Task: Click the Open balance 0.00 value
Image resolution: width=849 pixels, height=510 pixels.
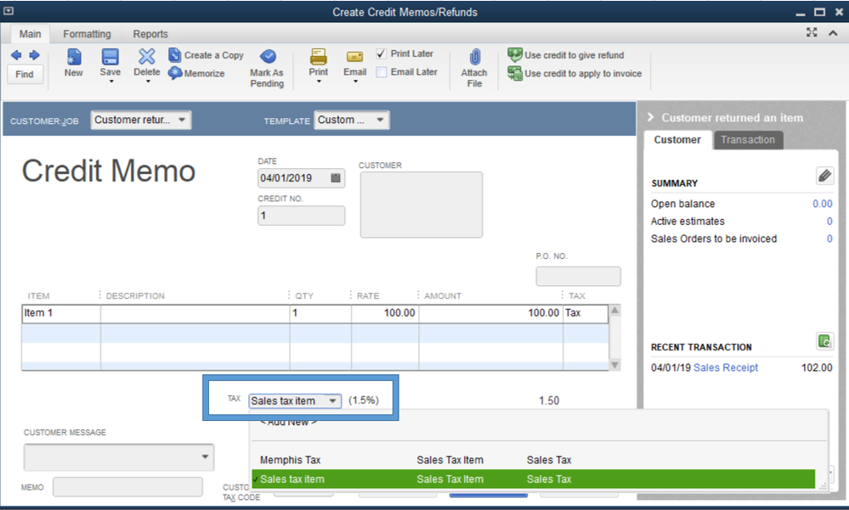Action: click(822, 204)
